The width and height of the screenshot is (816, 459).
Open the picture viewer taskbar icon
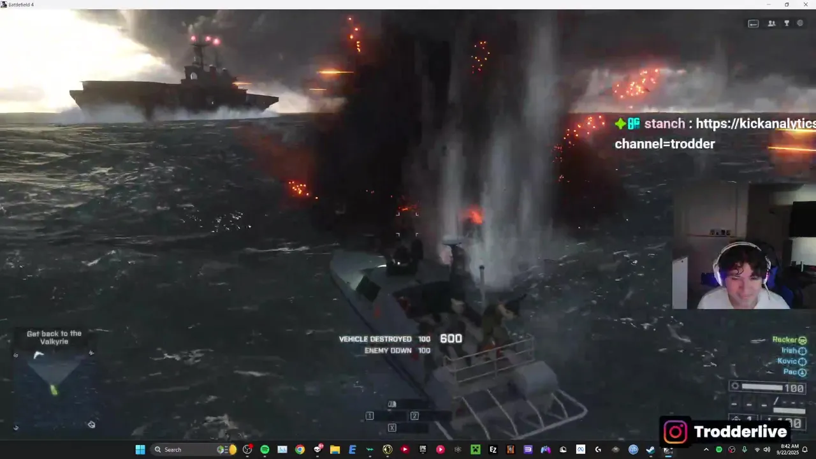coord(282,449)
